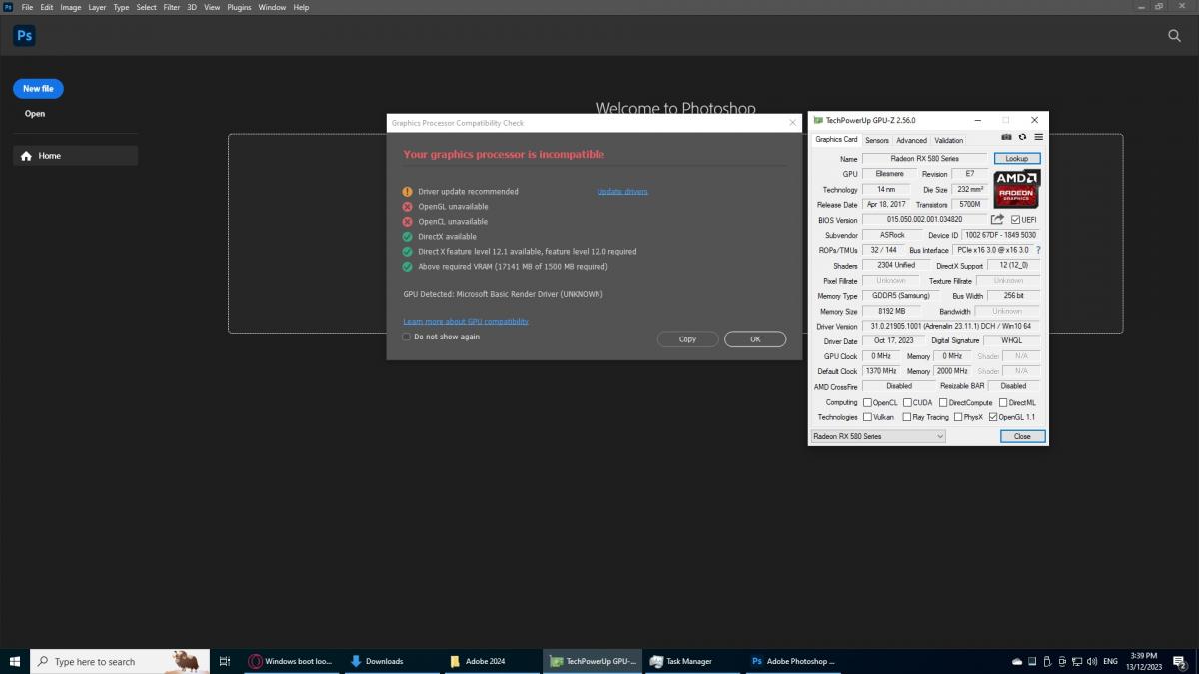Confirm the dialog with OK

[x=755, y=338]
